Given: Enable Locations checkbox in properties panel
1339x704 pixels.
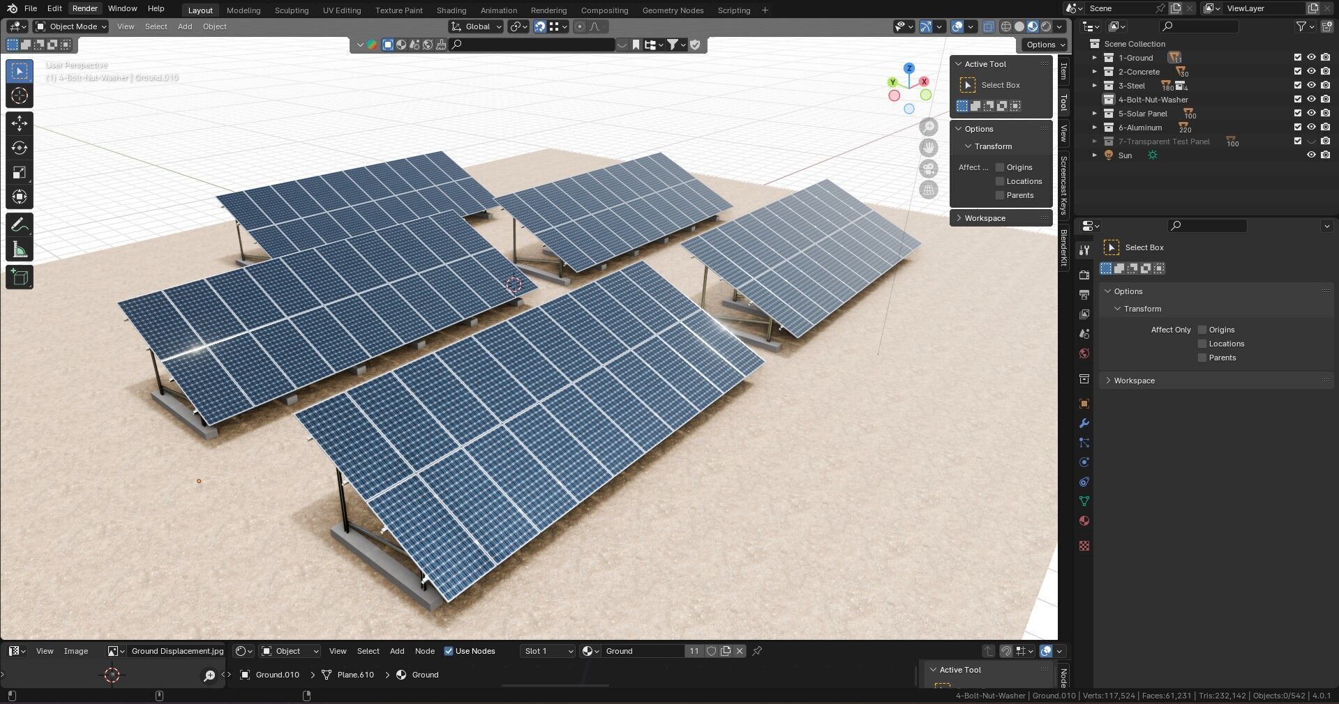Looking at the screenshot, I should (x=1202, y=344).
